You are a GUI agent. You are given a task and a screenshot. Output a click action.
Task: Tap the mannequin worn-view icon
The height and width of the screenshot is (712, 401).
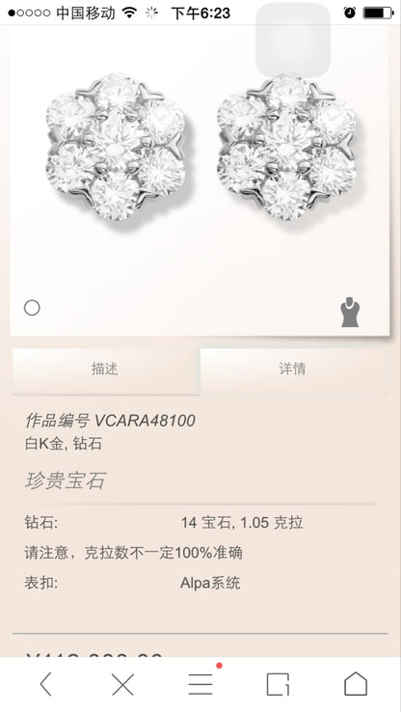point(350,312)
